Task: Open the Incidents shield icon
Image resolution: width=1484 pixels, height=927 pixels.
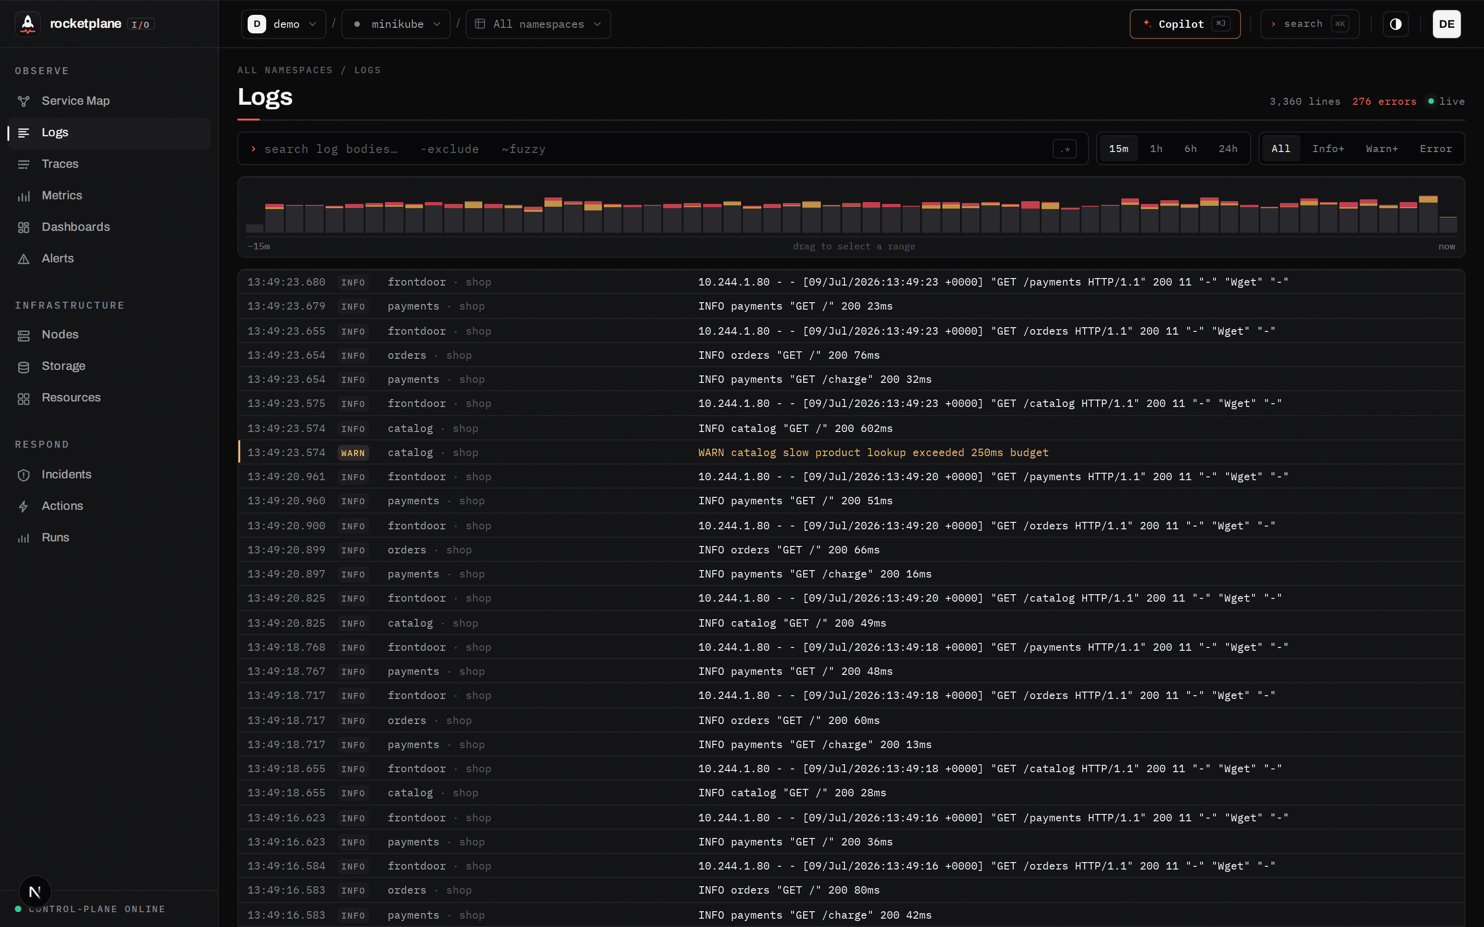Action: pos(24,475)
